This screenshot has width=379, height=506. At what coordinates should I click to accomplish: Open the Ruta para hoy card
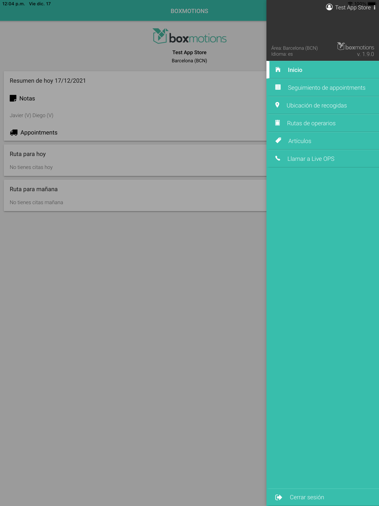click(x=135, y=160)
